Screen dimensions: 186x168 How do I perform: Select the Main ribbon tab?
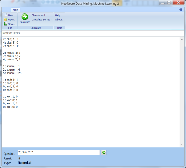15,10
